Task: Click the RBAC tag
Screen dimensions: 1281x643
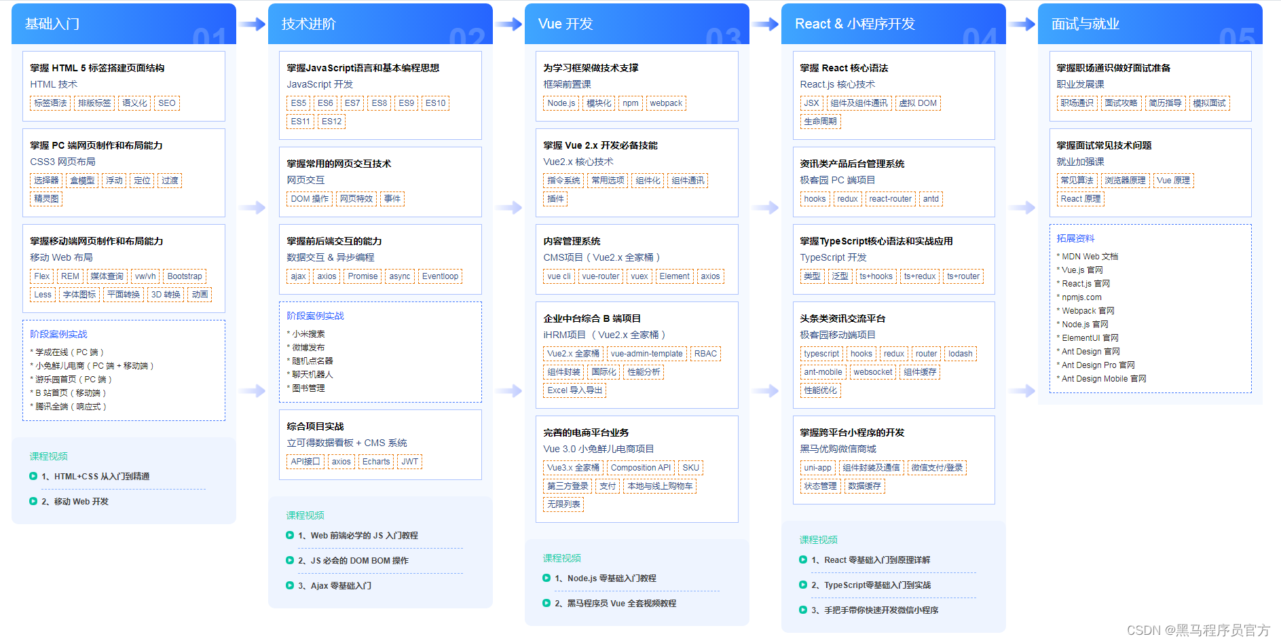Action: [x=705, y=354]
